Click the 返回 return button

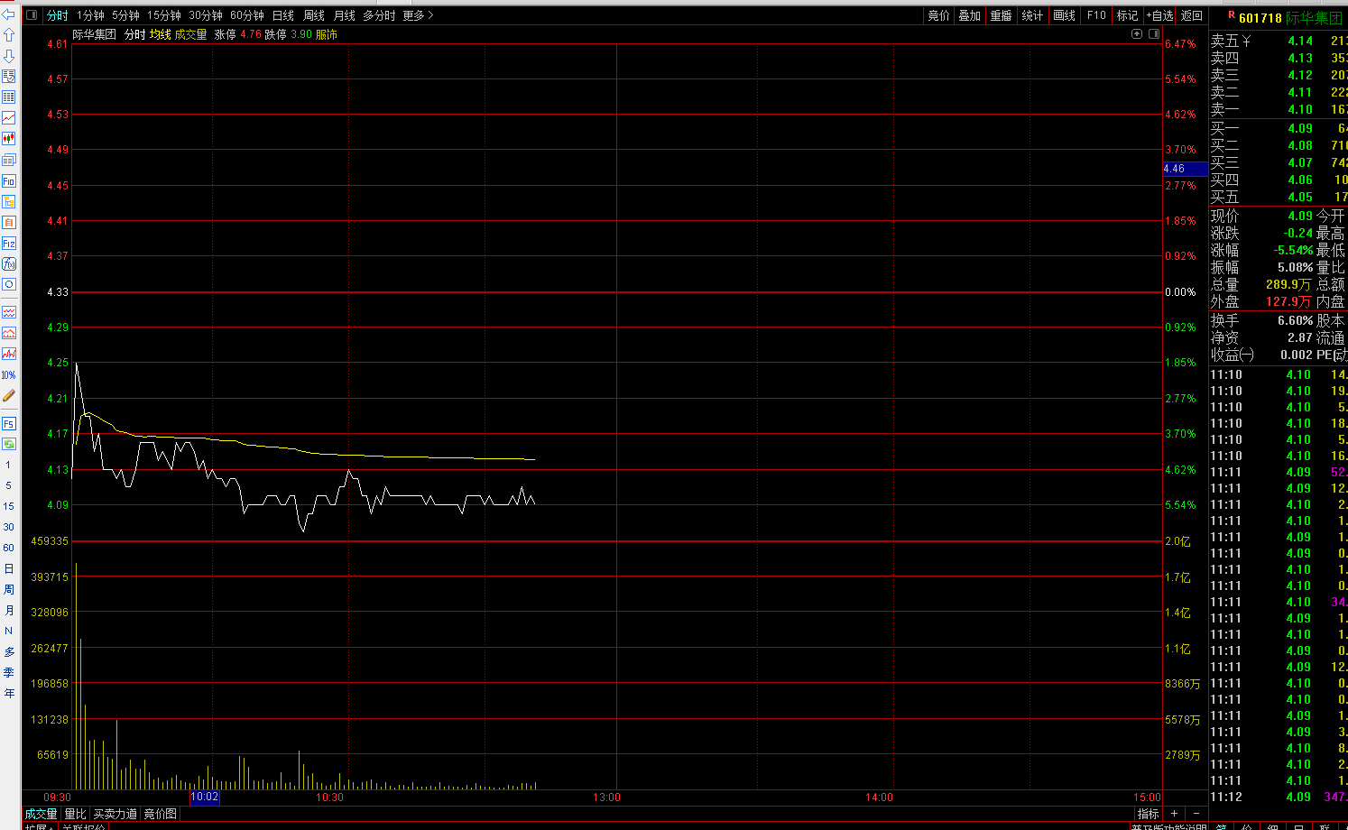point(1192,15)
